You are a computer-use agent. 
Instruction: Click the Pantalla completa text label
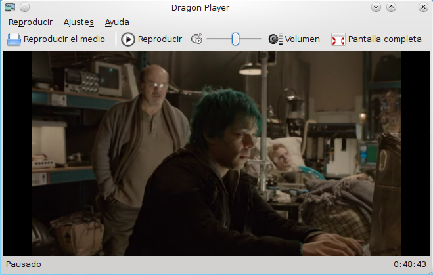point(384,39)
